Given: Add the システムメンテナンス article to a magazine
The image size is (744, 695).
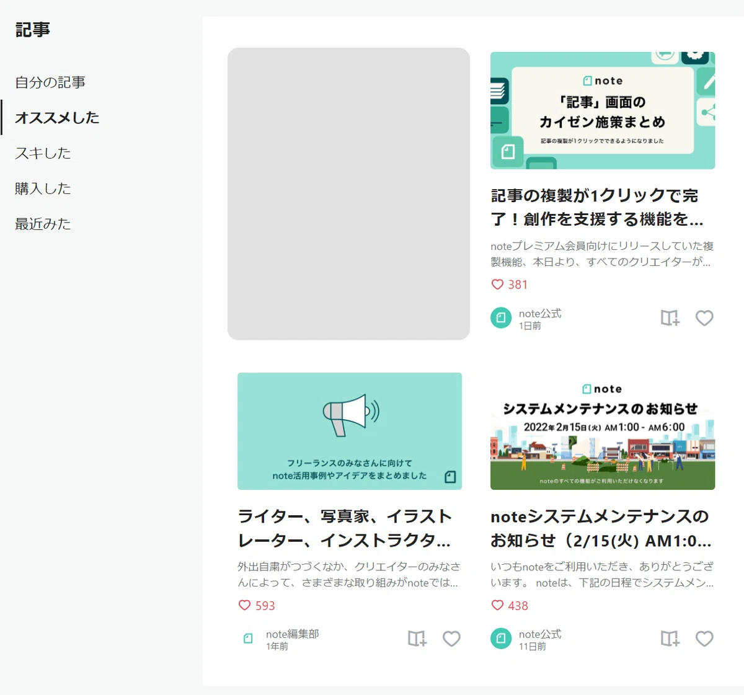Looking at the screenshot, I should [x=670, y=639].
